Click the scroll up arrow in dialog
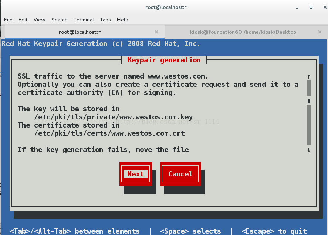 pos(308,76)
